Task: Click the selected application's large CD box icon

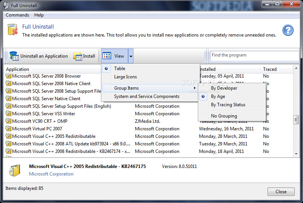Action: tap(14, 170)
